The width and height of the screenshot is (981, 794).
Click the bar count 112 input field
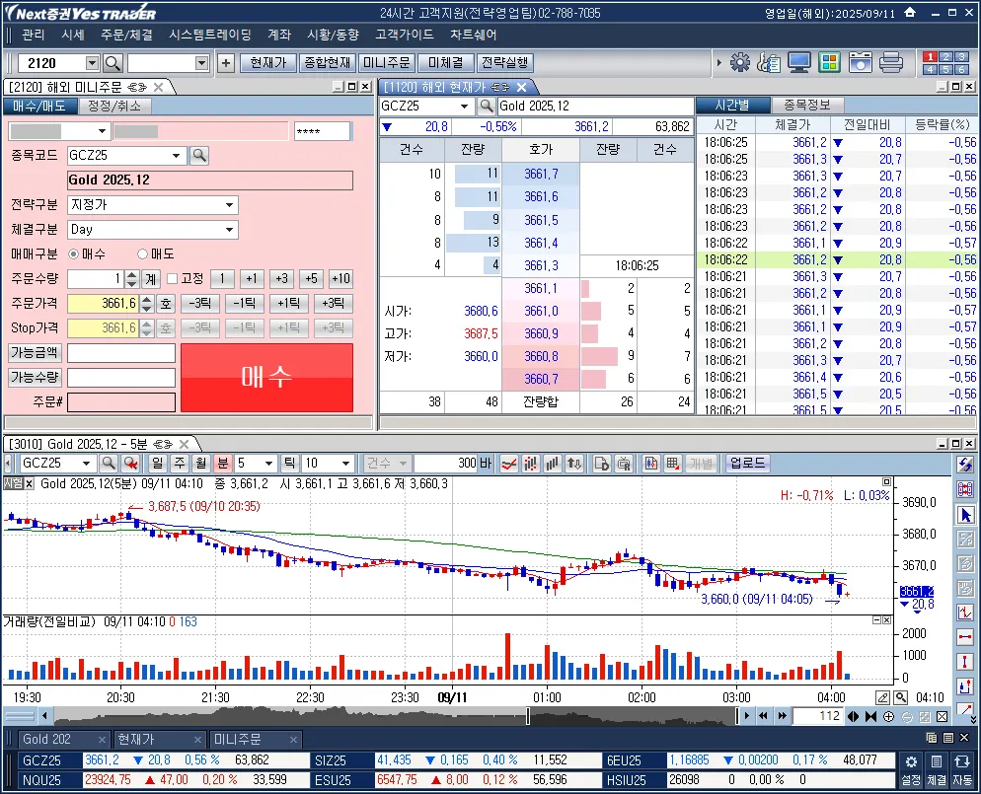(x=817, y=716)
